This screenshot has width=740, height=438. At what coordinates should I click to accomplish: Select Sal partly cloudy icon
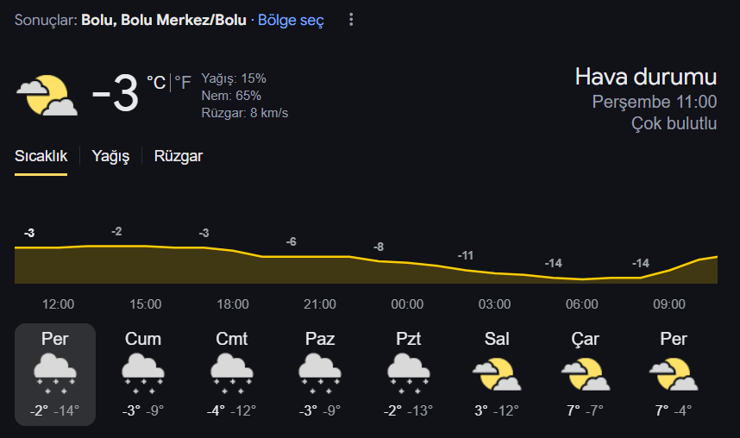497,374
